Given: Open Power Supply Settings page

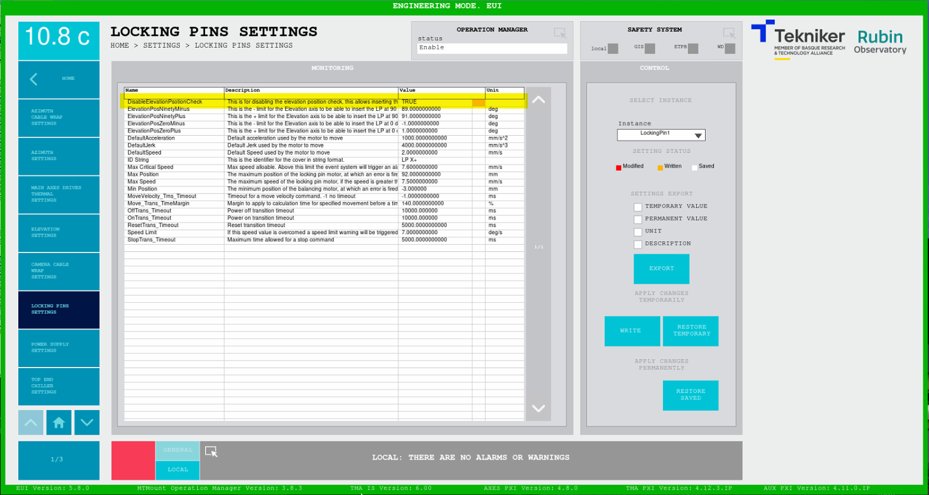Looking at the screenshot, I should pos(59,348).
